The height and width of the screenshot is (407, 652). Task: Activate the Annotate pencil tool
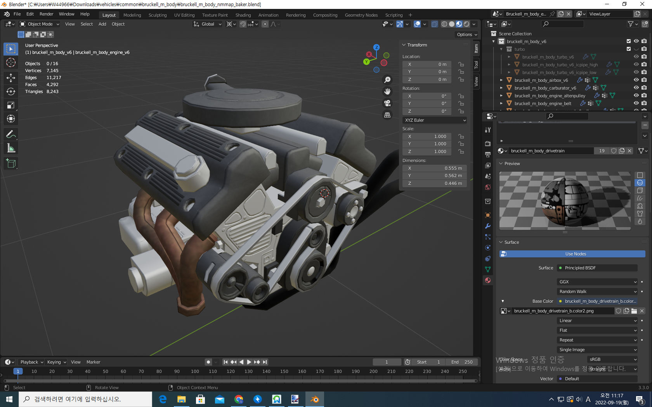tap(11, 135)
